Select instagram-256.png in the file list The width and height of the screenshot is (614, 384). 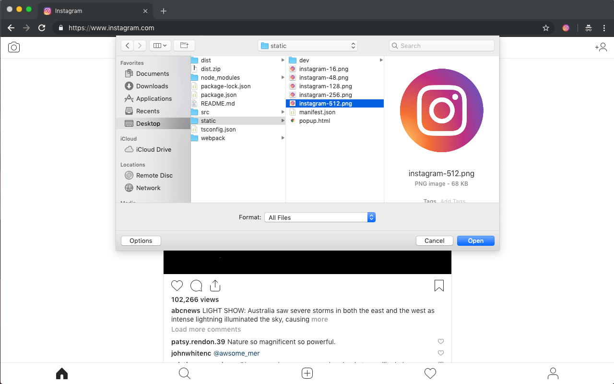click(325, 95)
